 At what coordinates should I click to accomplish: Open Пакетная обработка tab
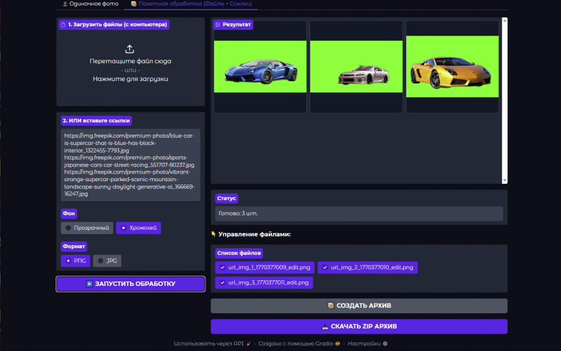point(191,4)
